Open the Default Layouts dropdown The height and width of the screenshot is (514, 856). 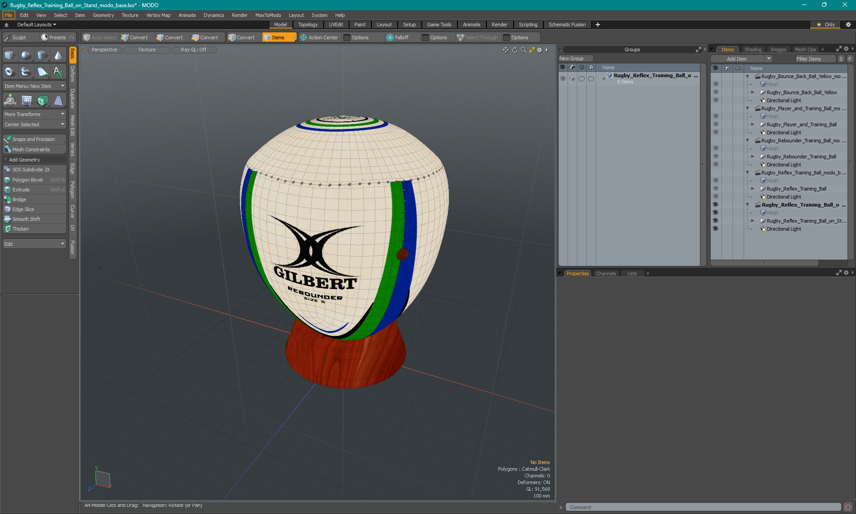click(x=37, y=25)
